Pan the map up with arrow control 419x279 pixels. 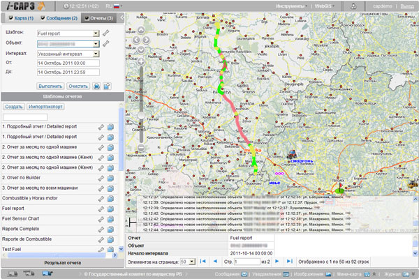pyautogui.click(x=140, y=31)
